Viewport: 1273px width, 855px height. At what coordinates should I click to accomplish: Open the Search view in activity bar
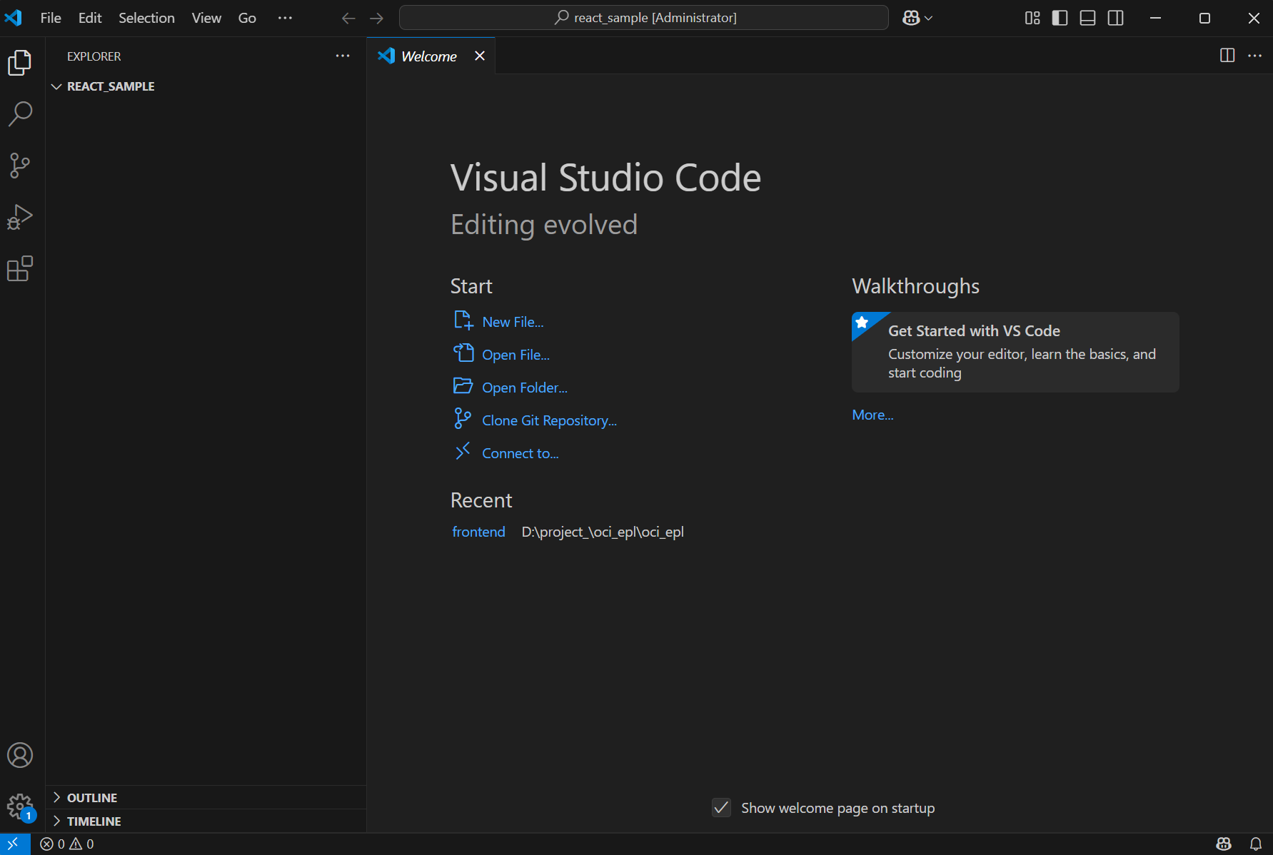click(x=20, y=114)
